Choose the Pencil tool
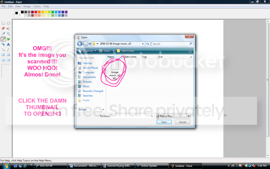The image size is (270, 169). pos(3,39)
